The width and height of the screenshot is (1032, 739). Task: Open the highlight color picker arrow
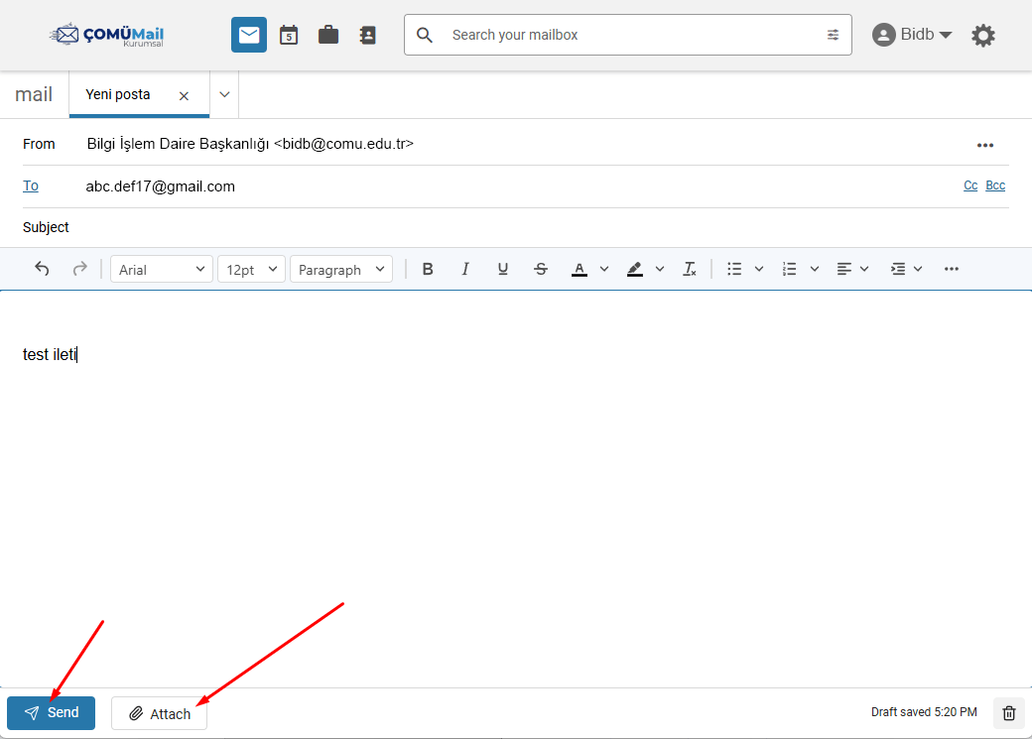point(660,269)
